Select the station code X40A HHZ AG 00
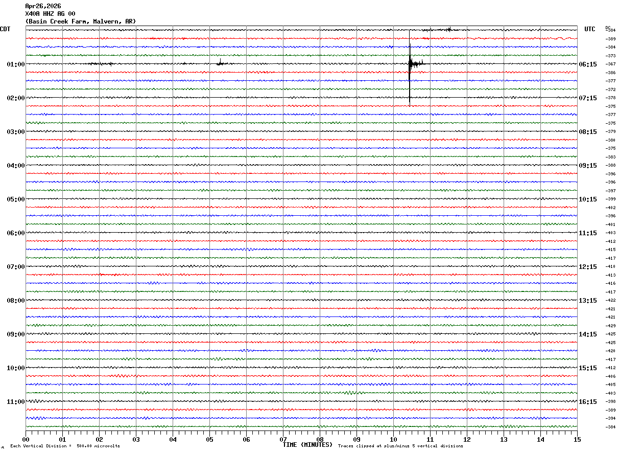Viewport: 618px width, 453px height. tap(50, 14)
